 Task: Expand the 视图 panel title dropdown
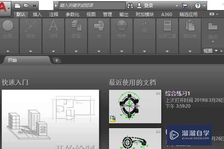pos(216,51)
